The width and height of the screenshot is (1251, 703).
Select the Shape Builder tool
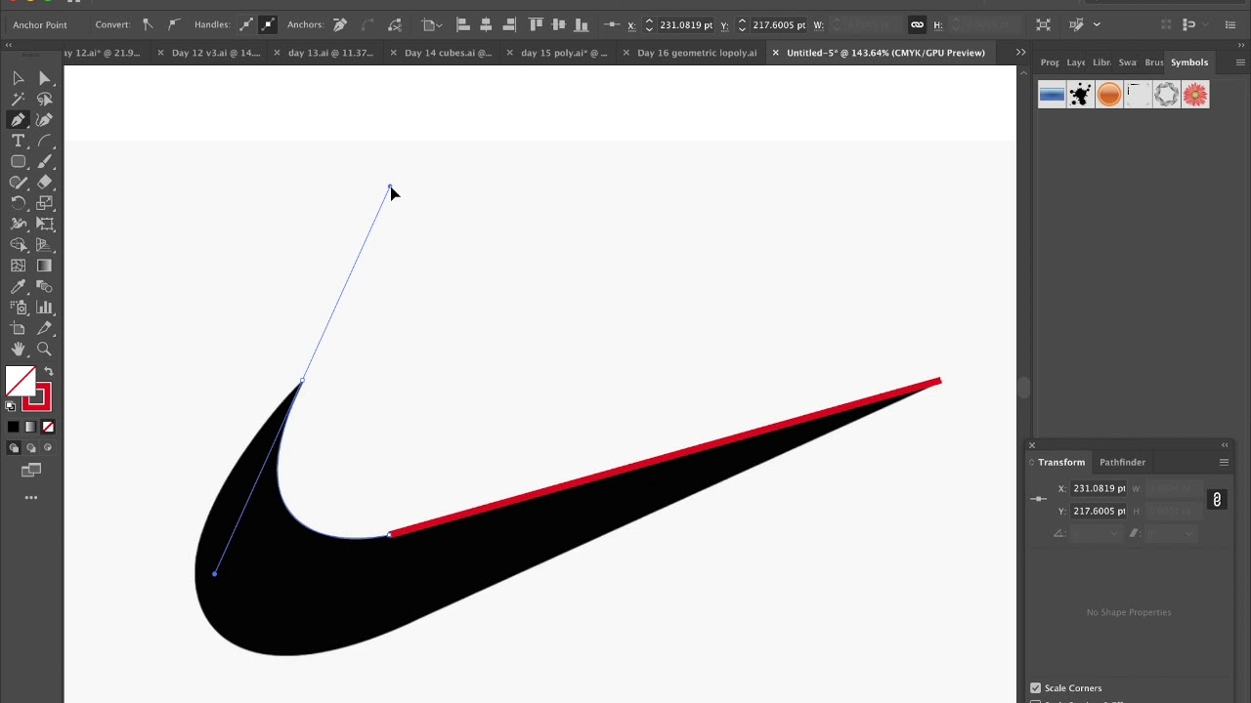pos(19,245)
